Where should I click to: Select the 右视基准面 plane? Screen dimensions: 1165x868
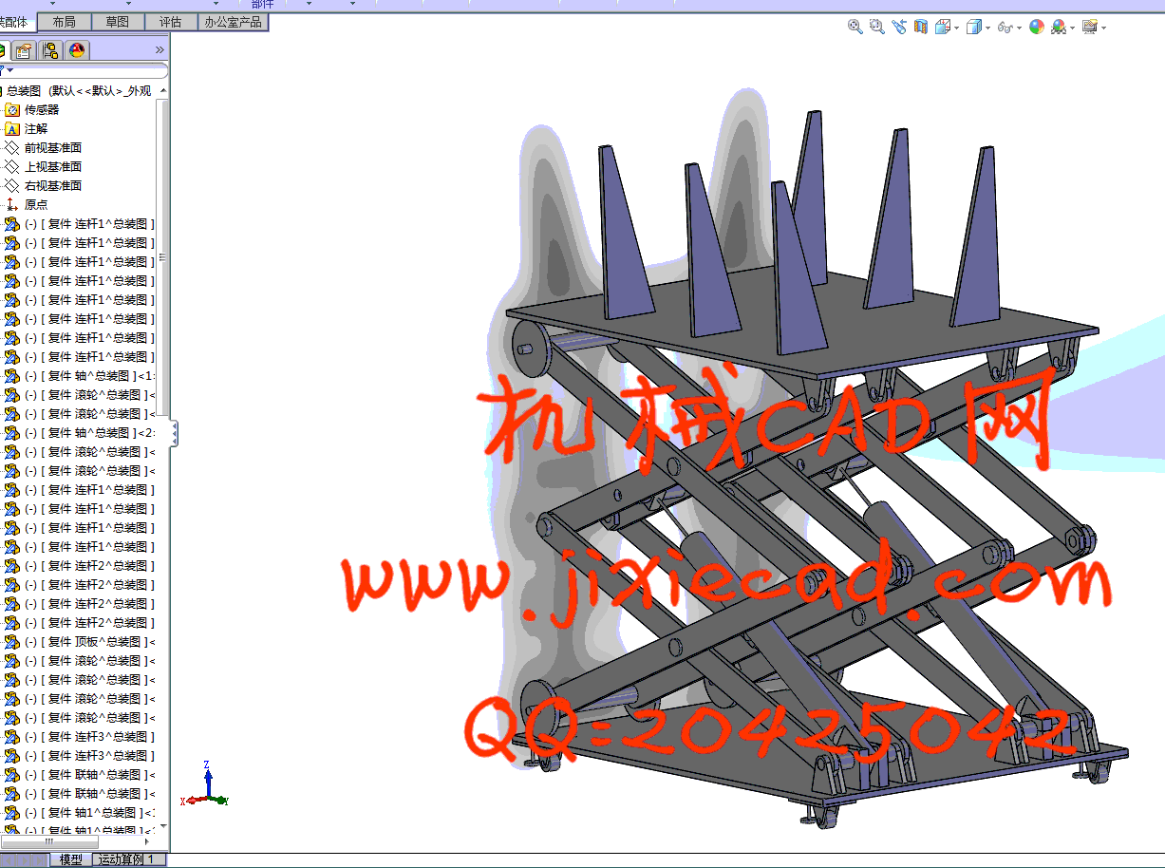point(53,186)
